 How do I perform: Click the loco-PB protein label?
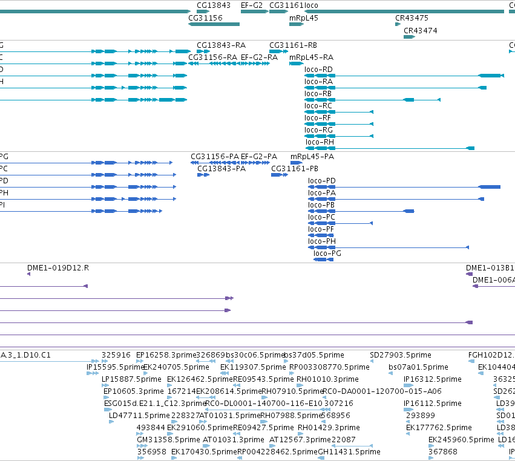pyautogui.click(x=321, y=205)
